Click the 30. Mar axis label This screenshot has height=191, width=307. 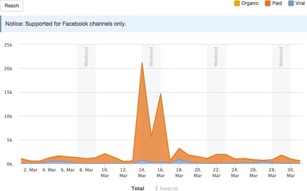(291, 173)
